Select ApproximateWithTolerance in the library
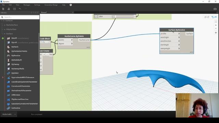The image size is (219, 123). (x=23, y=78)
